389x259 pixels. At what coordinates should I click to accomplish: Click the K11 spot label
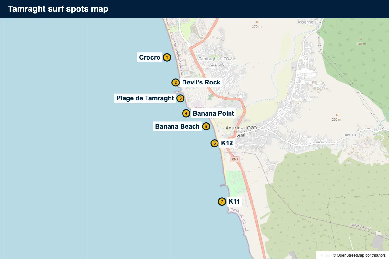(x=234, y=201)
